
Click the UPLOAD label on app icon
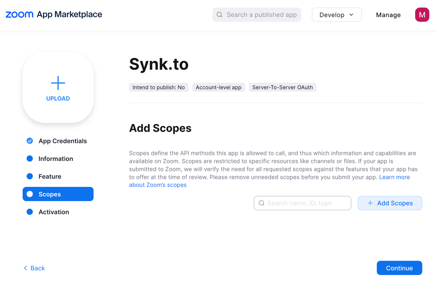58,98
